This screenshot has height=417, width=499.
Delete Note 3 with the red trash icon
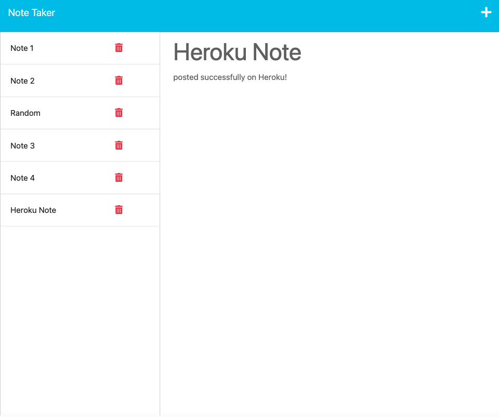(119, 145)
